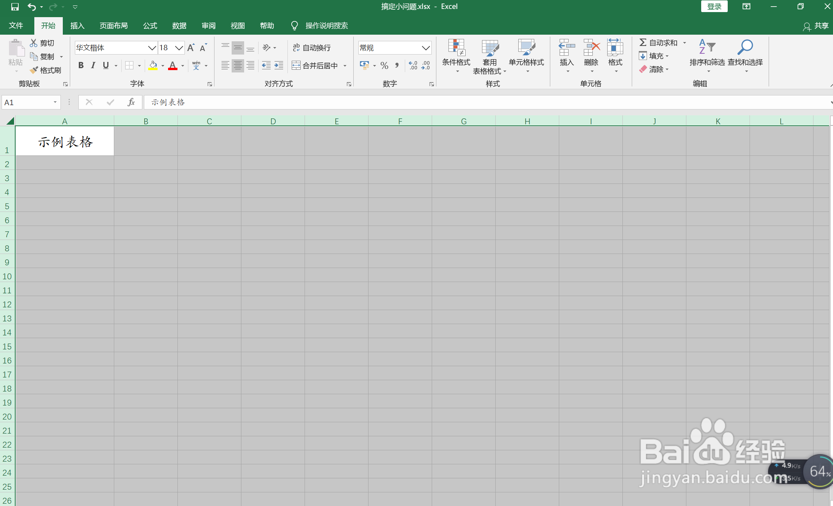Toggle Bold formatting
This screenshot has width=833, height=506.
[81, 65]
